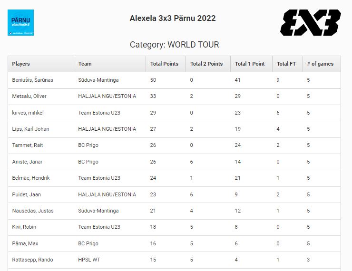Image resolution: width=352 pixels, height=271 pixels.
Task: Click Tammet, Rait player name
Action: coord(28,145)
